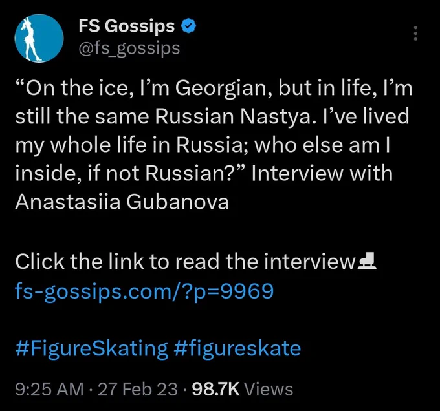
Task: Open the three-dot more options menu
Action: coord(415,34)
